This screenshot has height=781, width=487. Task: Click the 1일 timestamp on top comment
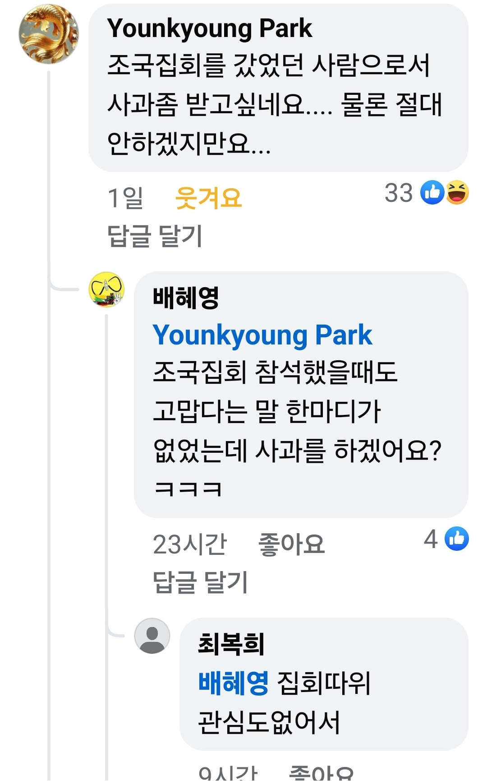point(125,198)
